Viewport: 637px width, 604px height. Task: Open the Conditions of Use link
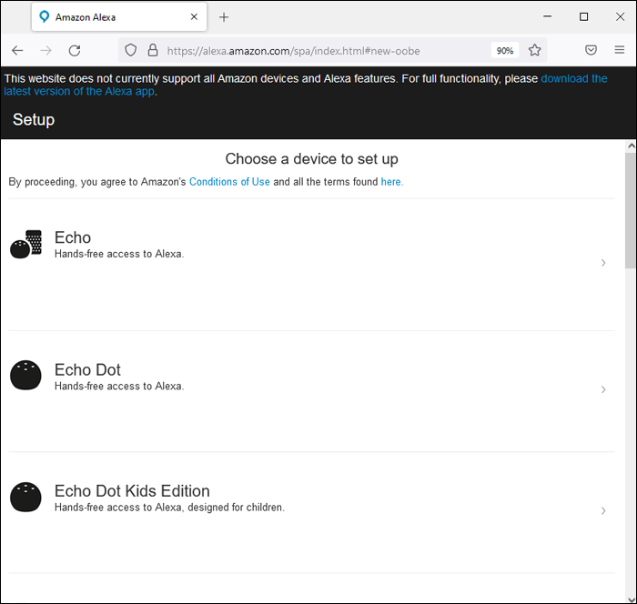click(229, 182)
